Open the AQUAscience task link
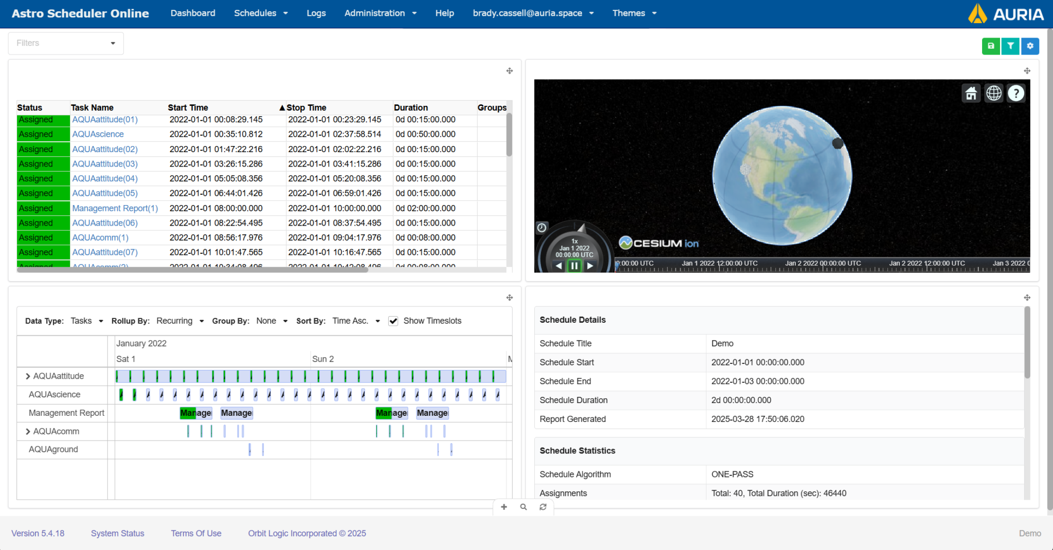 [98, 134]
